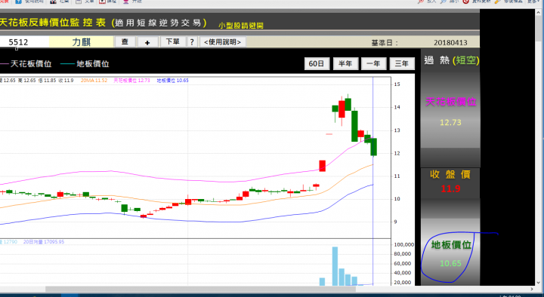544x297 pixels.
Task: Click the latest green candlestick near 12
Action: tap(374, 147)
